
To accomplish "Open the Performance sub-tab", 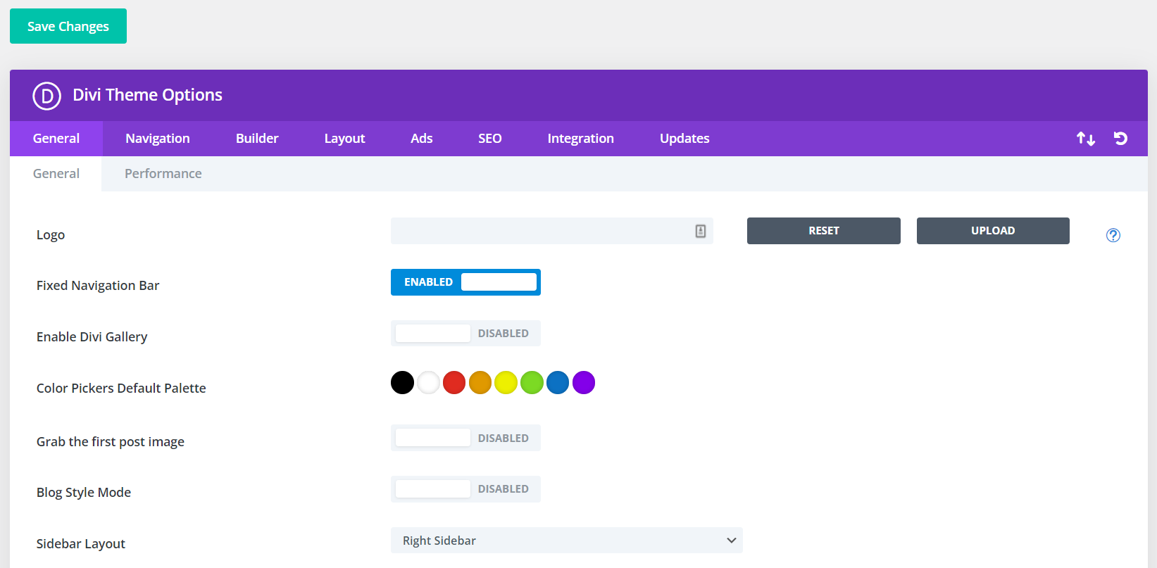I will pyautogui.click(x=163, y=174).
